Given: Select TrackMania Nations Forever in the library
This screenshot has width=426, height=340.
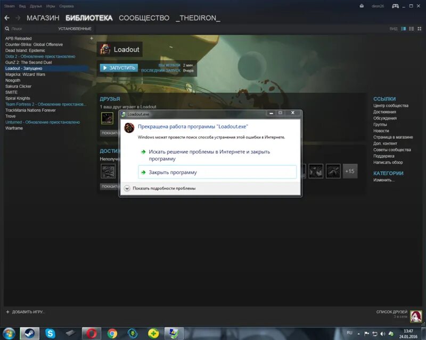Looking at the screenshot, I should (30, 110).
